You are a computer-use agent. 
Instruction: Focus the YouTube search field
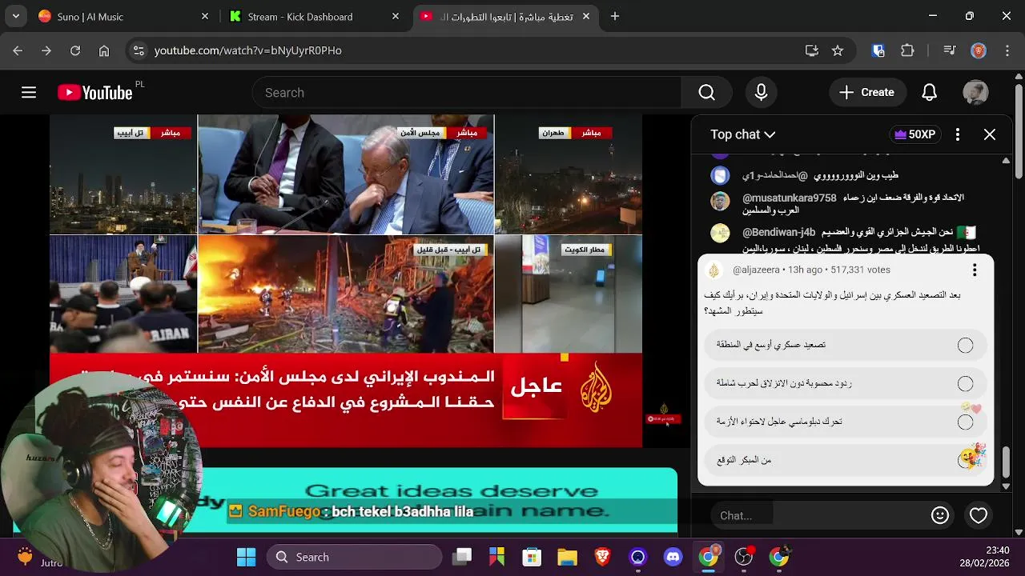pos(466,93)
